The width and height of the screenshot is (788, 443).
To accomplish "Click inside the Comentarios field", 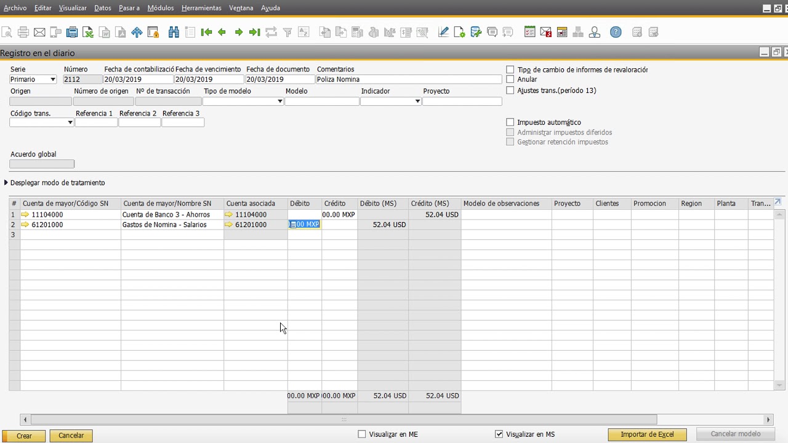I will [x=409, y=79].
